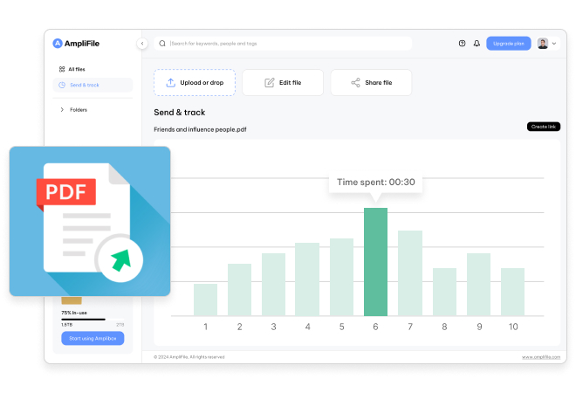Collapse the sidebar with the arrow button

(142, 43)
